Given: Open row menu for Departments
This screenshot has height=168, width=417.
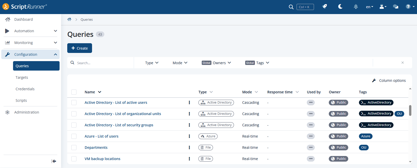Looking at the screenshot, I should pyautogui.click(x=189, y=148).
